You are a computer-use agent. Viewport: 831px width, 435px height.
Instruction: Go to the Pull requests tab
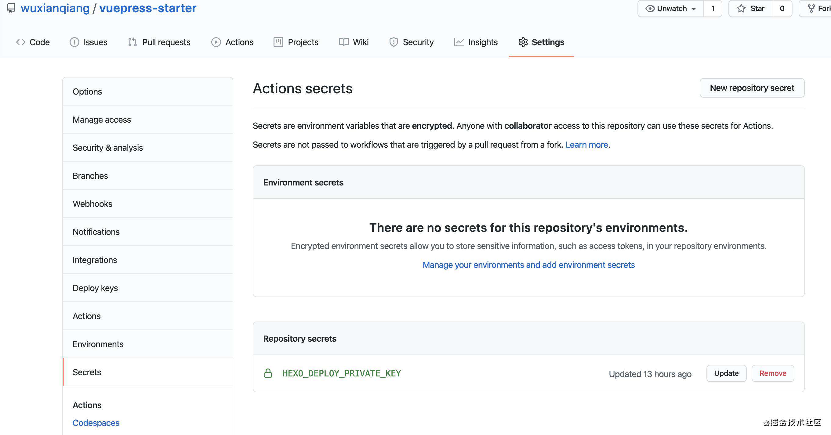tap(159, 42)
